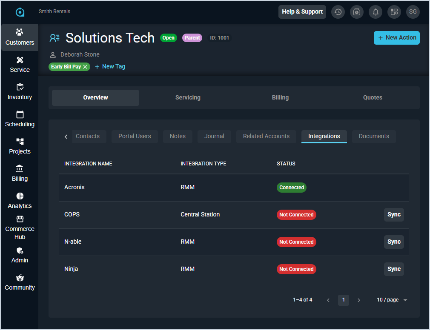Remove the Early Bill Pay tag
Viewport: 430px width, 330px height.
pos(85,67)
